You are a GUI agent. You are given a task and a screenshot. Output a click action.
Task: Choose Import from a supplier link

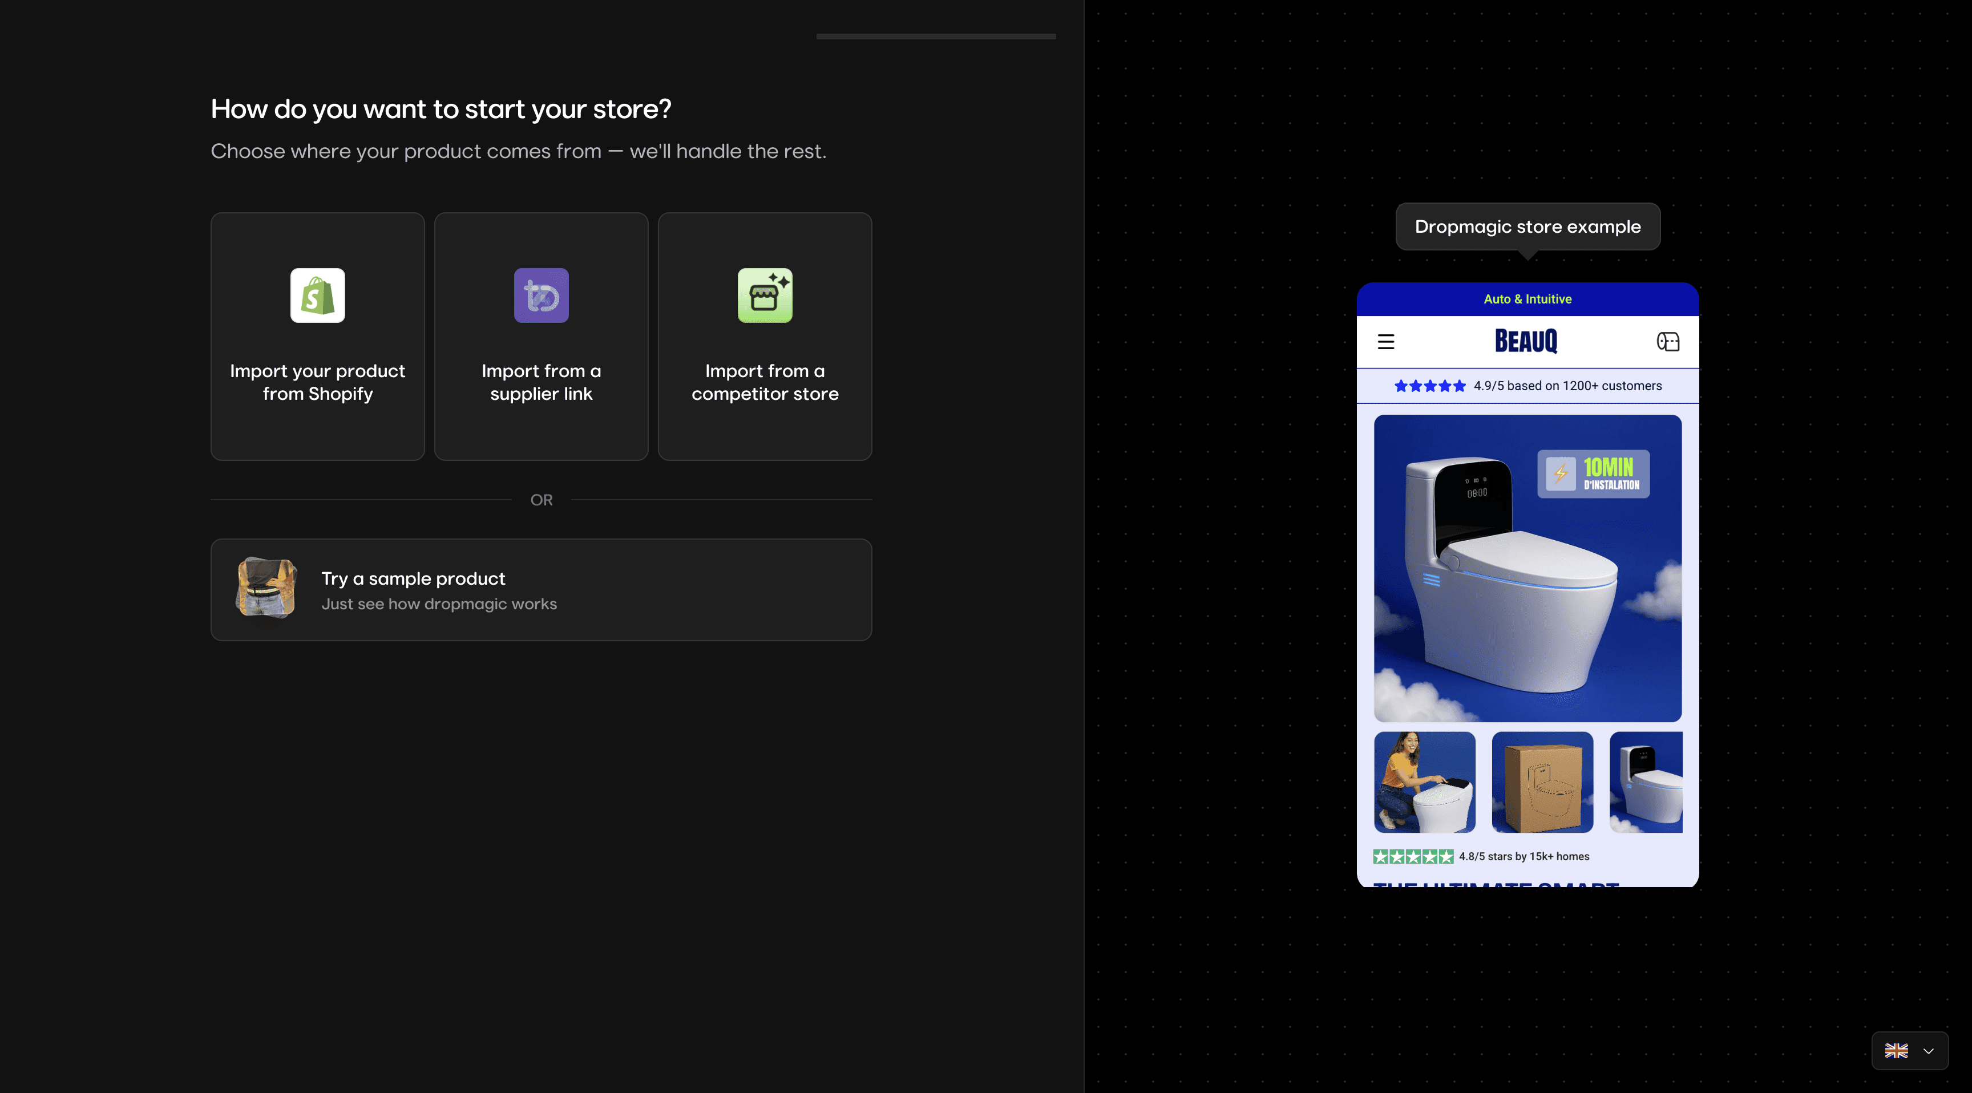(x=542, y=337)
